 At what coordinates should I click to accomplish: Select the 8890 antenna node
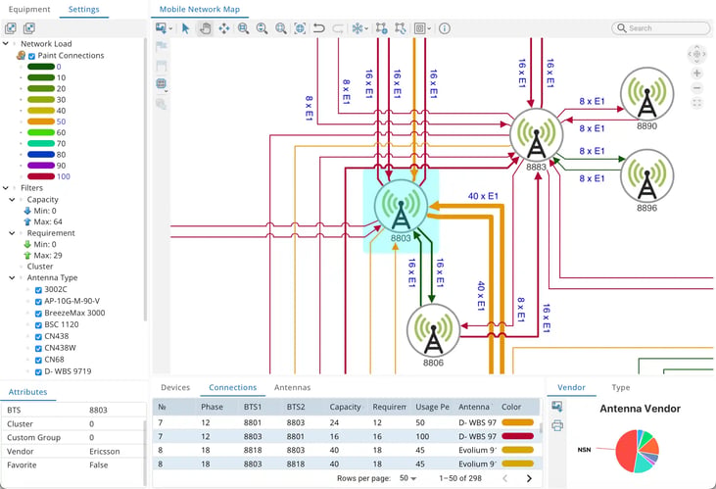click(646, 95)
